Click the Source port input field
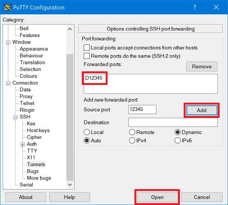 (142, 109)
